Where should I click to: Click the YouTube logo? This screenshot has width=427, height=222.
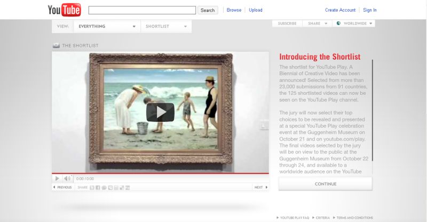(x=64, y=10)
